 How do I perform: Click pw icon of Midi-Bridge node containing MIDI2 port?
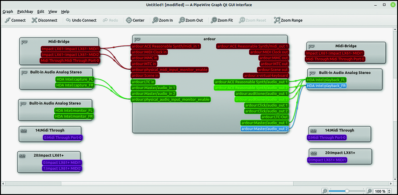pos(24,42)
